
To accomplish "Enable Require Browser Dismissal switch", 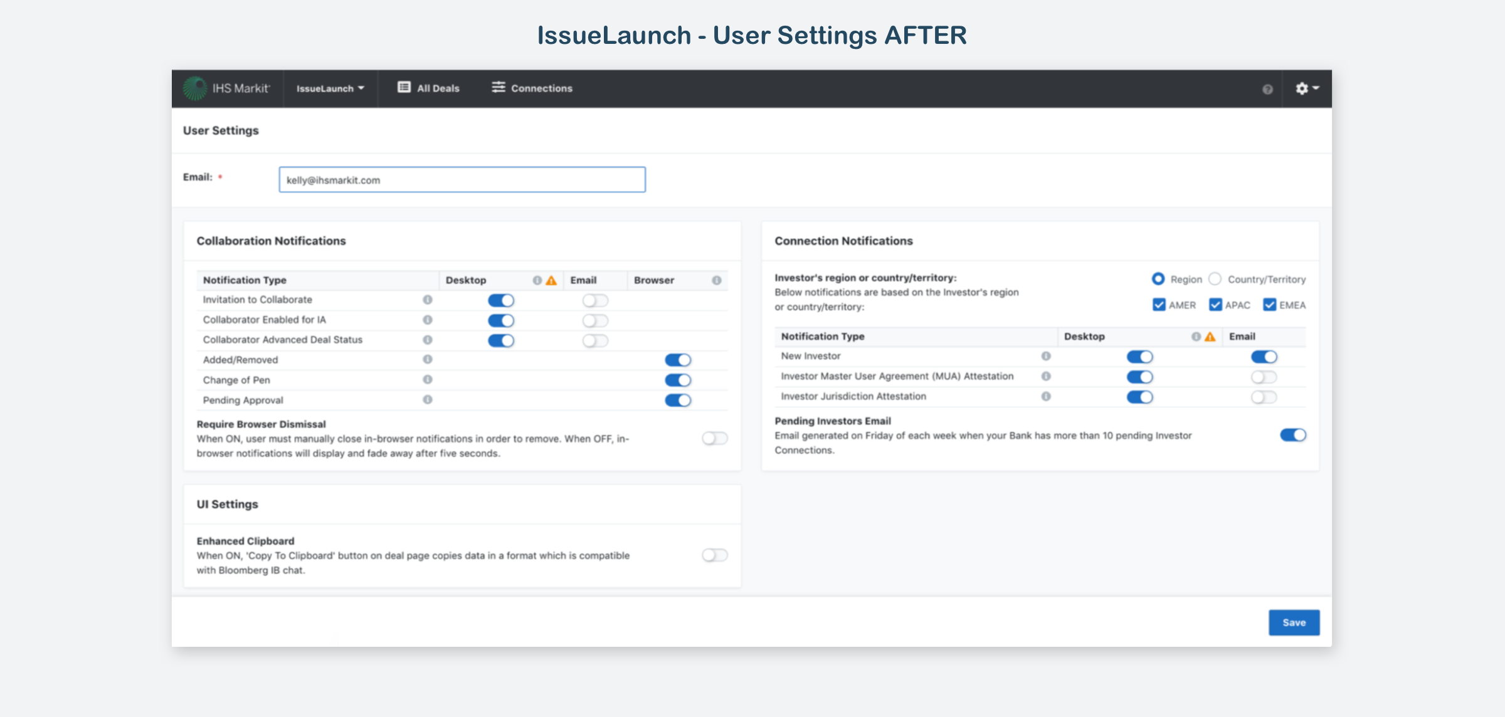I will [715, 438].
